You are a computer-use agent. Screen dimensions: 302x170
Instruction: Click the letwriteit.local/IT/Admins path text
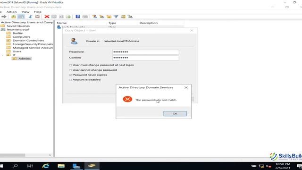coord(122,41)
